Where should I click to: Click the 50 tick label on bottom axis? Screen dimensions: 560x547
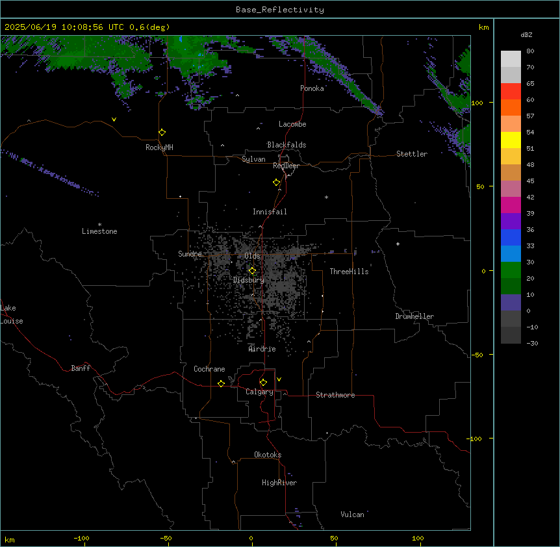pyautogui.click(x=334, y=538)
